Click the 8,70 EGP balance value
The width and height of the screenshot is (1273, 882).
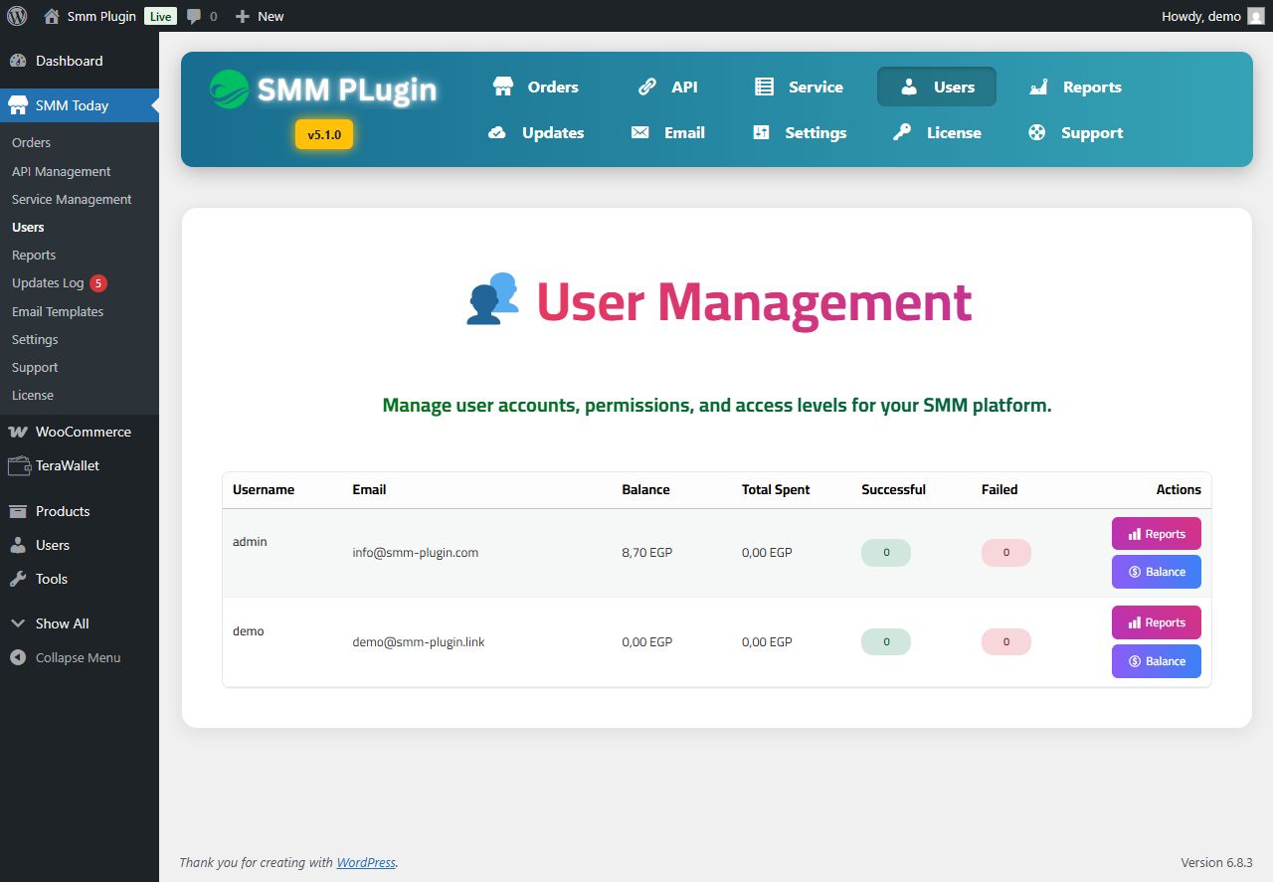pos(646,552)
